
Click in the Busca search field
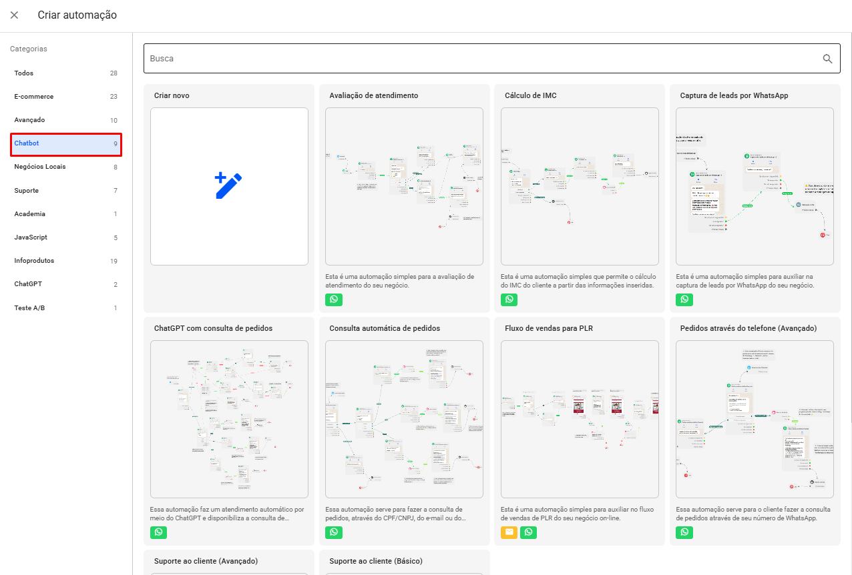[481, 59]
